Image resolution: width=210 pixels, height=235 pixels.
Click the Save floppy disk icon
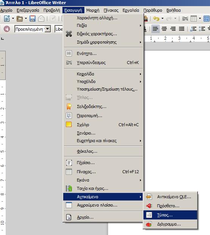point(33,19)
